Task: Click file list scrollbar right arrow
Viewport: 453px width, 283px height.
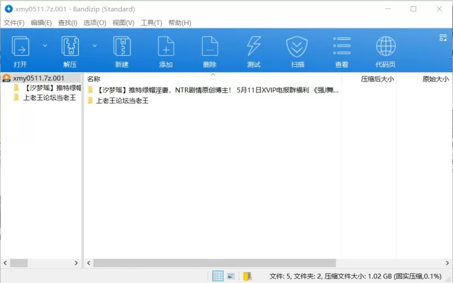Action: click(447, 263)
